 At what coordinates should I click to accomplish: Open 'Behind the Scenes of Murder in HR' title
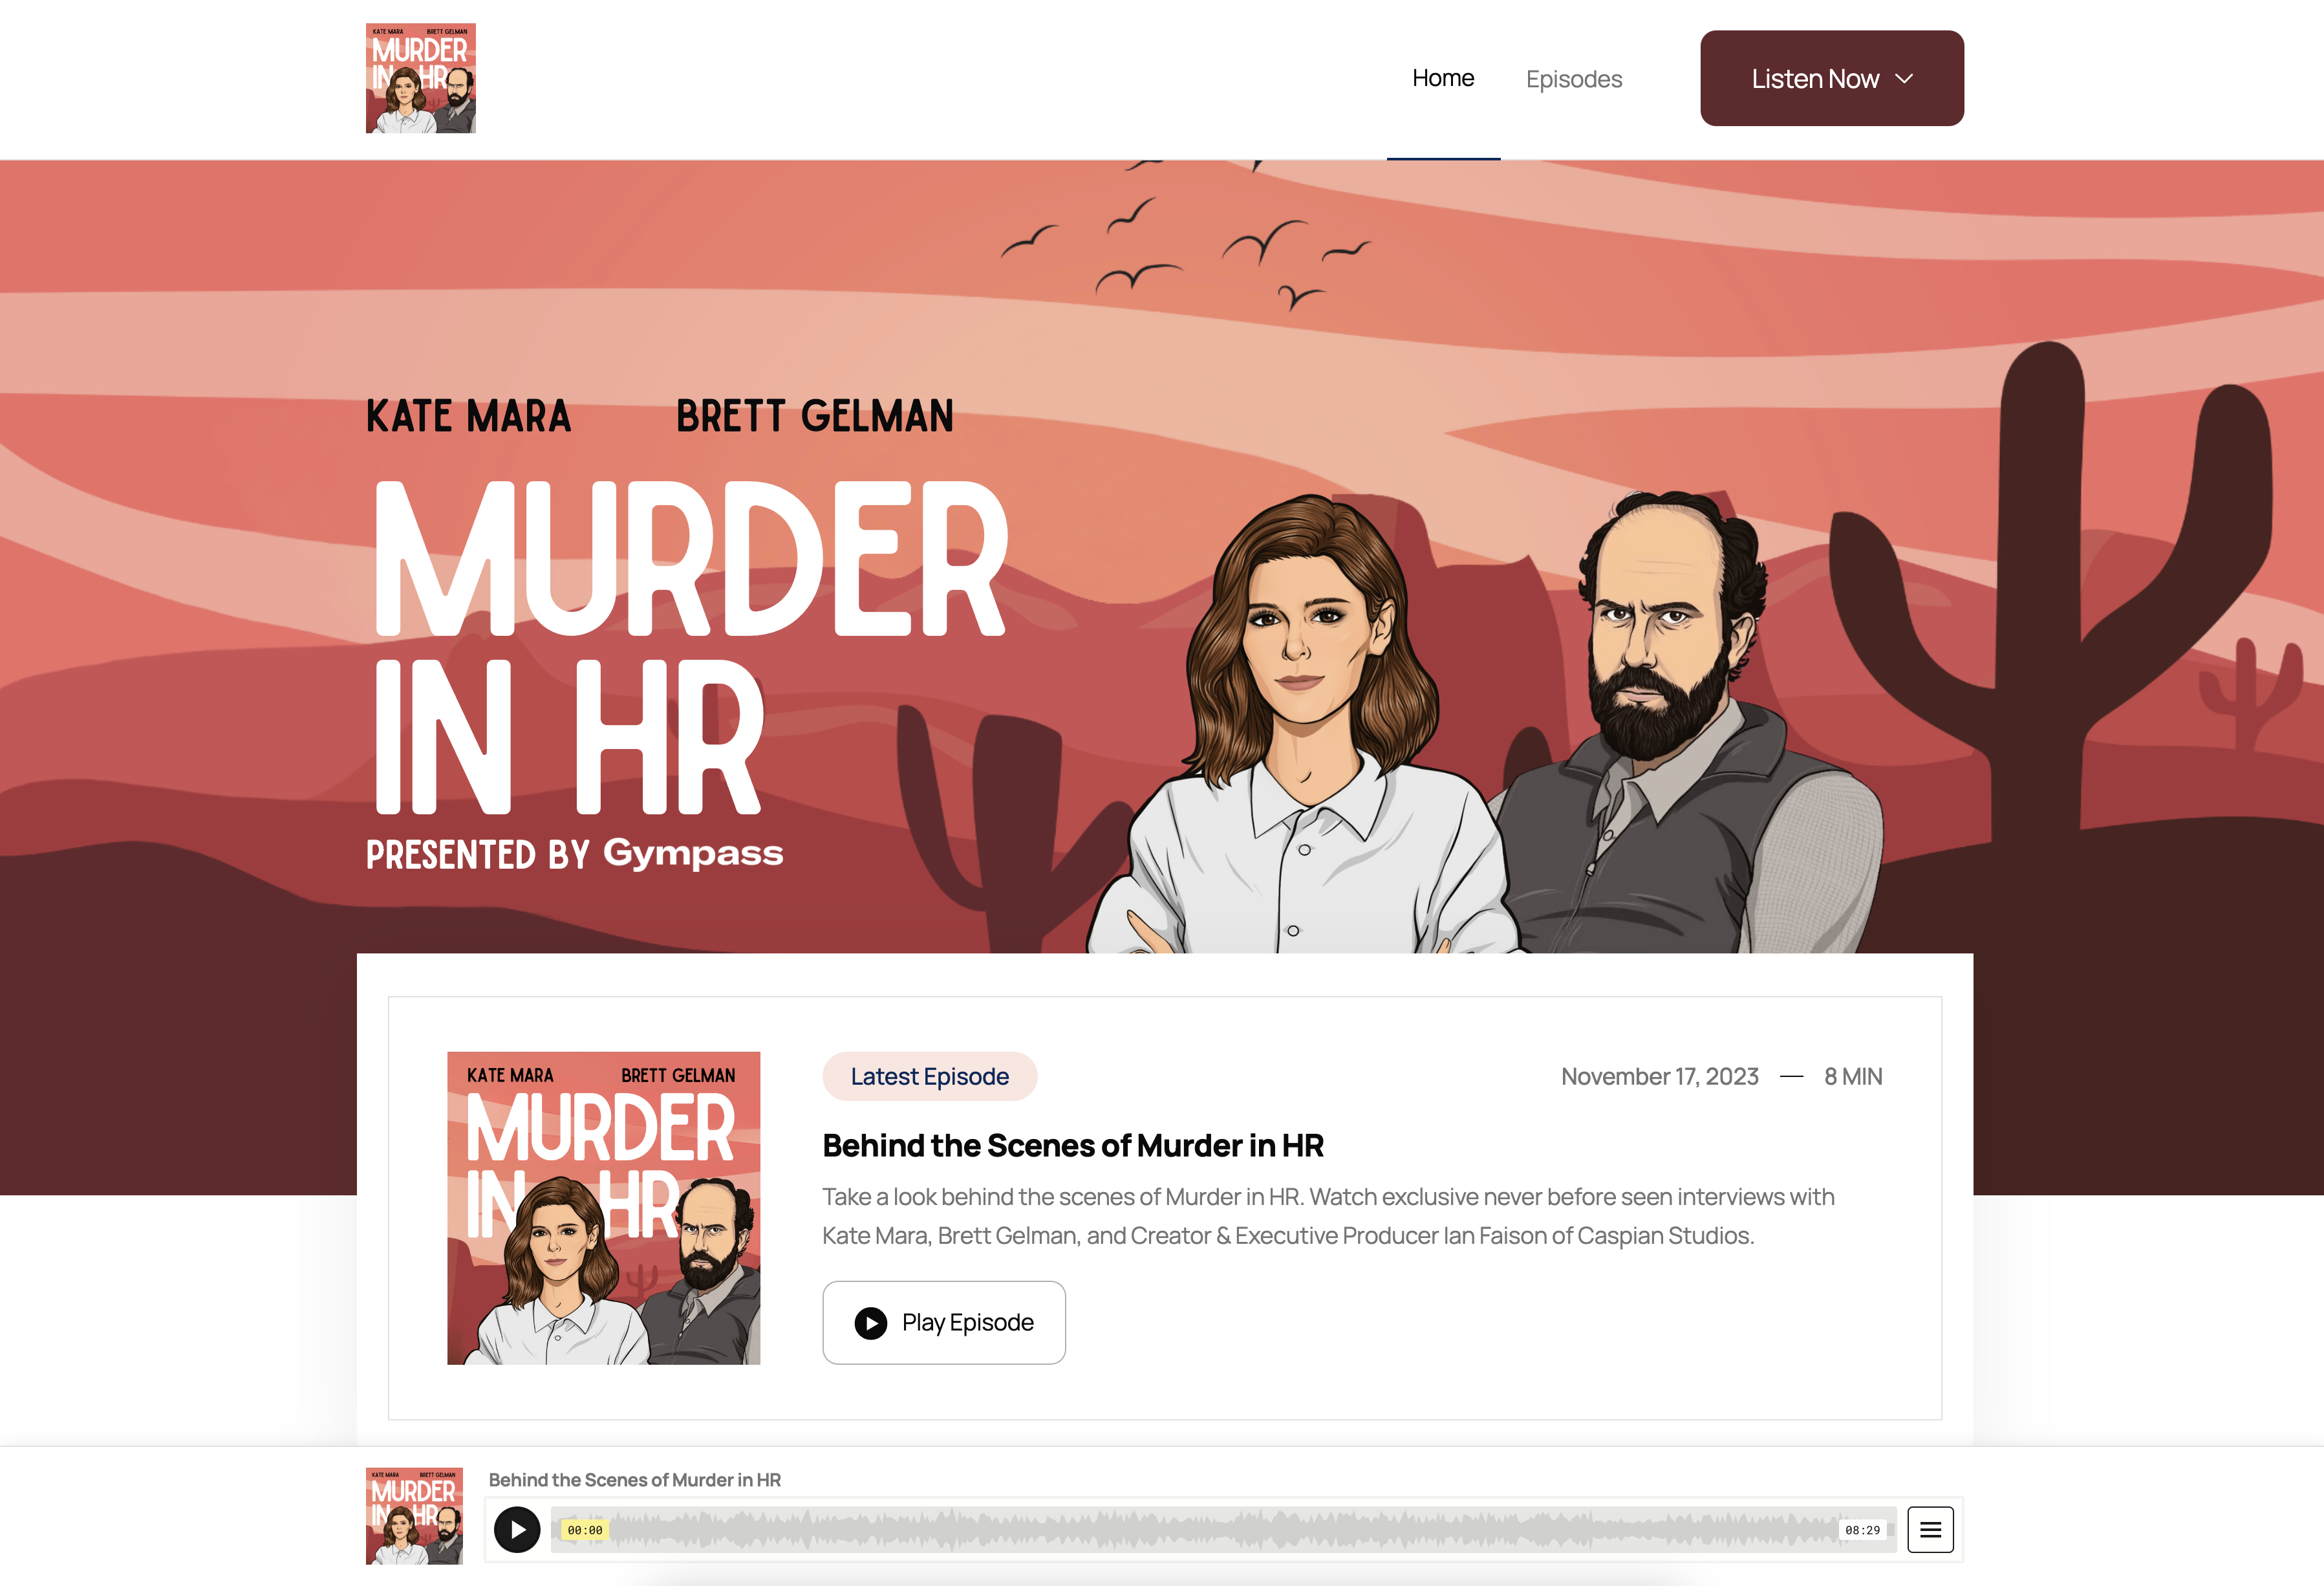tap(1072, 1145)
